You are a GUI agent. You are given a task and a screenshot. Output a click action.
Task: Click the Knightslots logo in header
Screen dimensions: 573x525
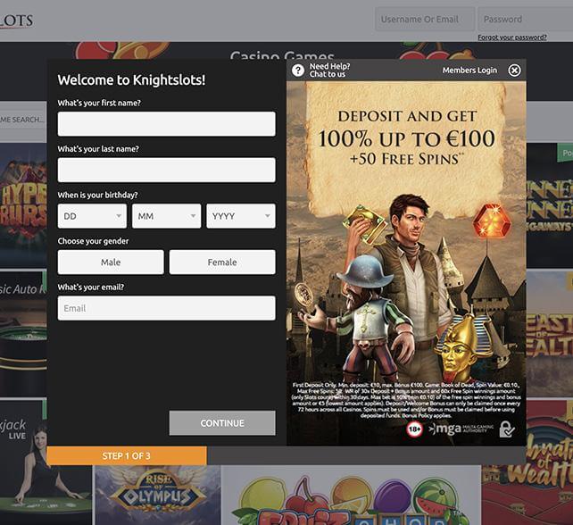click(x=16, y=21)
